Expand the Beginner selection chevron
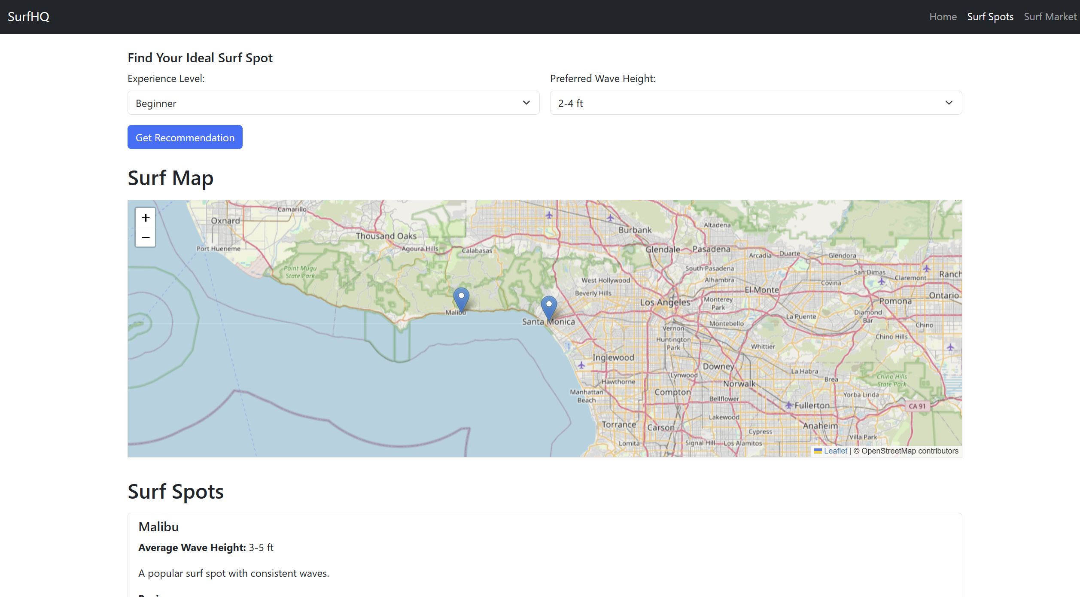1080x597 pixels. click(x=526, y=103)
